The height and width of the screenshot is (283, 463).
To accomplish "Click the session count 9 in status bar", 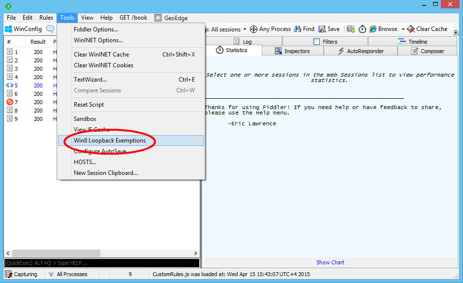I will (x=130, y=274).
